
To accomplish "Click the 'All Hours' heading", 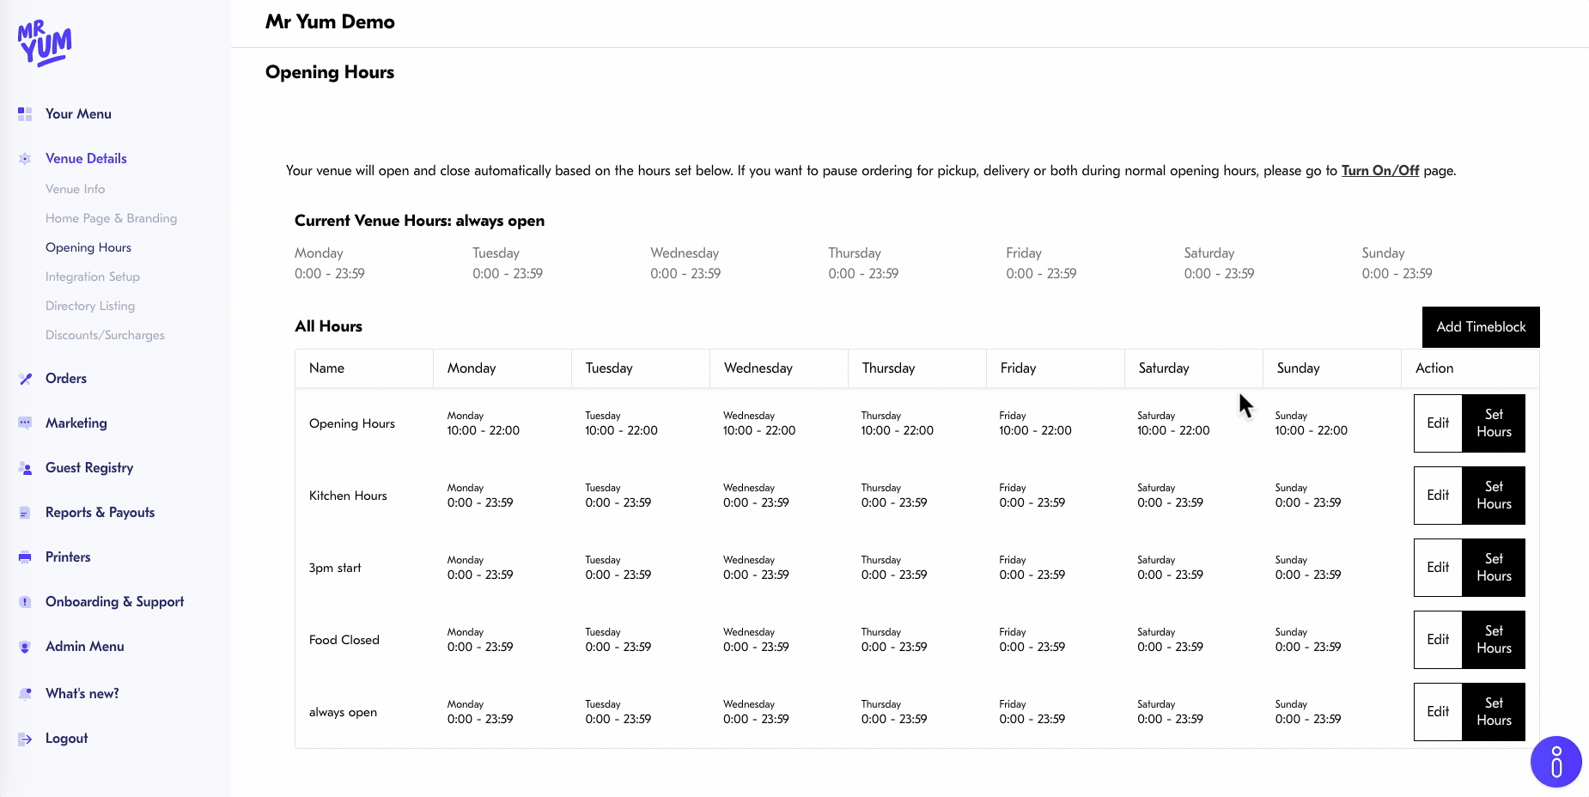I will tap(328, 326).
